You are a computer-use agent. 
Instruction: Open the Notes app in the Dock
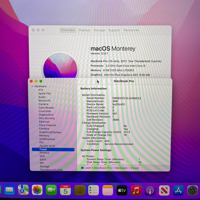coord(108,190)
